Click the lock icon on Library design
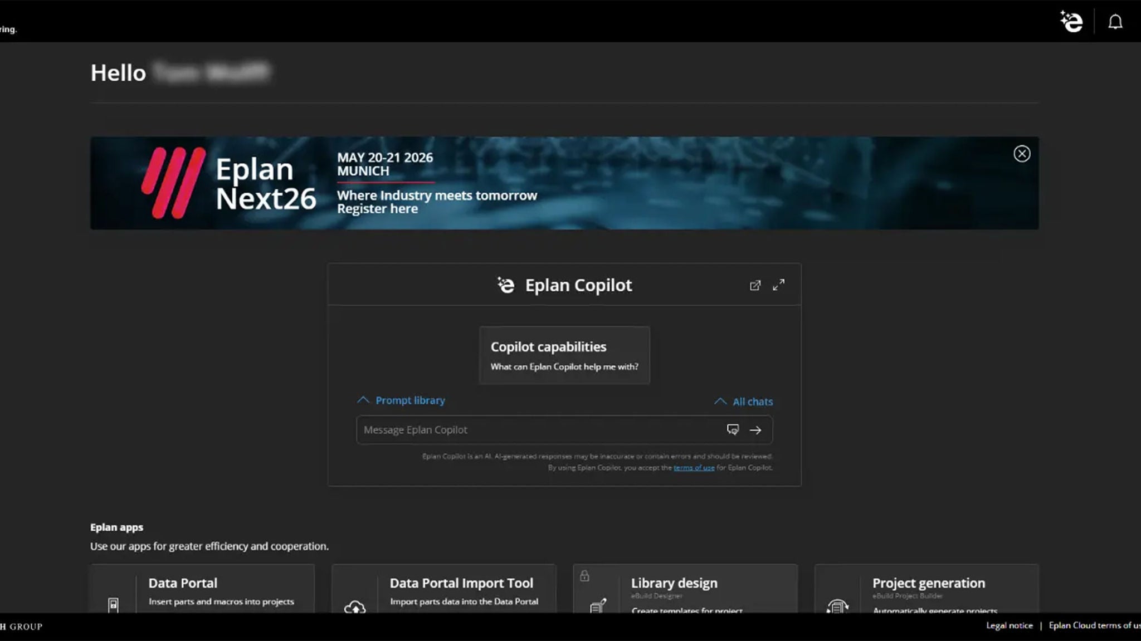Viewport: 1141px width, 641px height. pyautogui.click(x=584, y=576)
